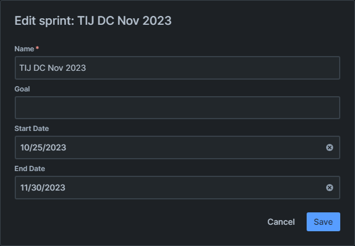Click the Start Date label

click(x=32, y=129)
